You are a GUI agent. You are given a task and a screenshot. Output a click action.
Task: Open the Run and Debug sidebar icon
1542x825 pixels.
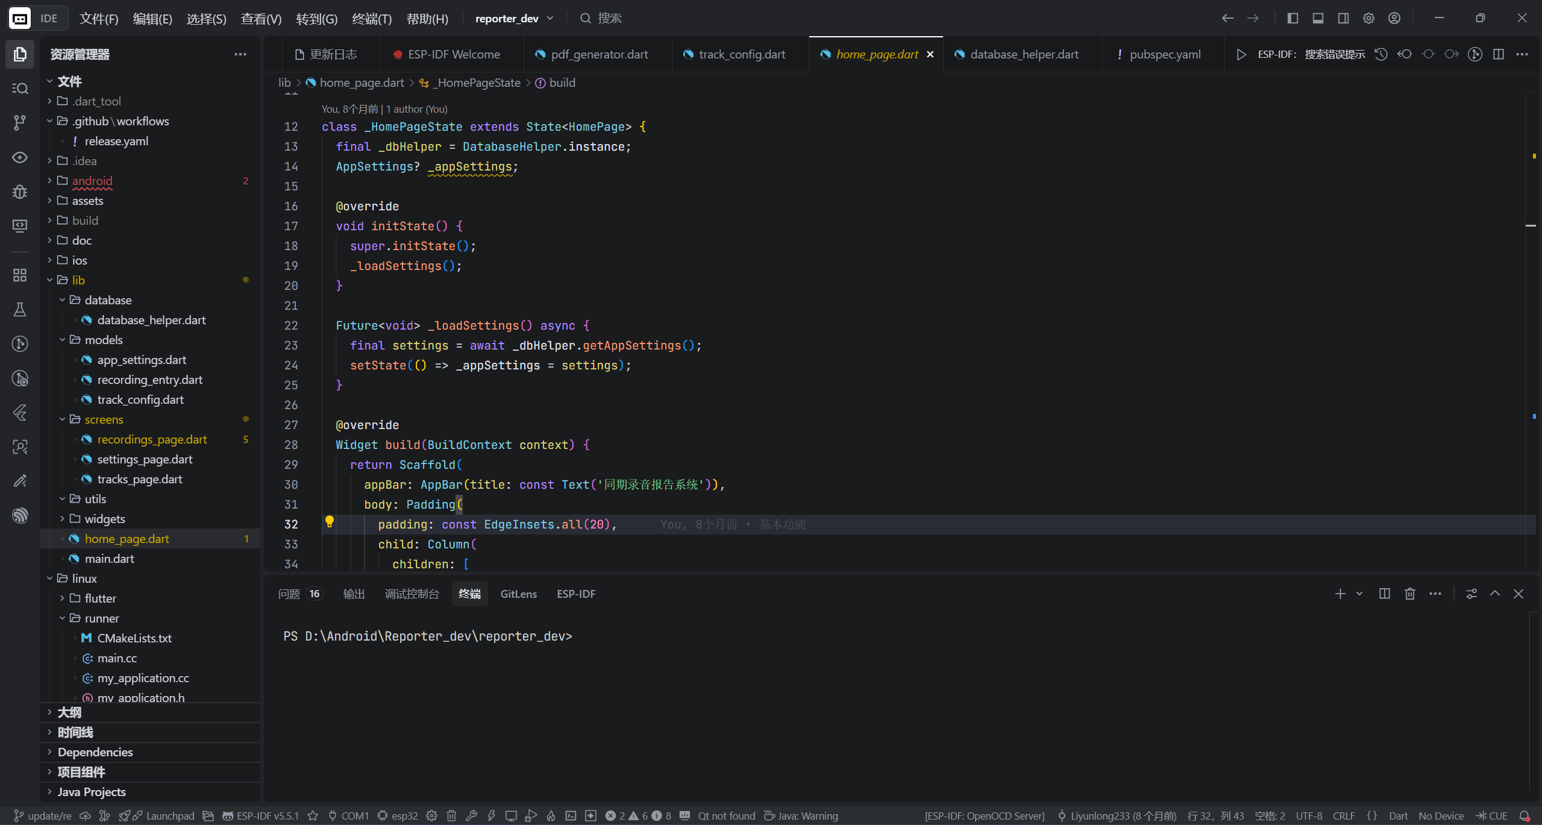[19, 192]
